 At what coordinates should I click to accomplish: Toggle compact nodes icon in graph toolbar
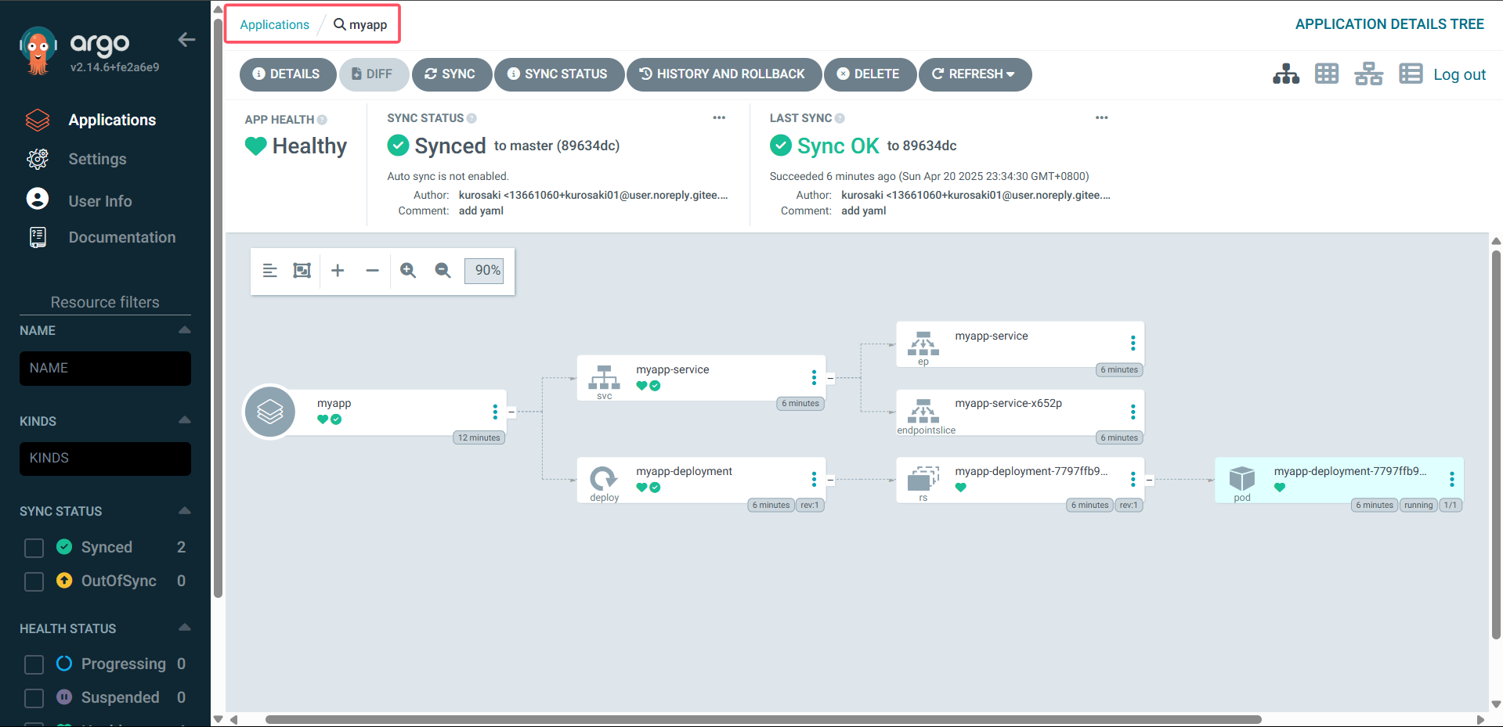click(270, 271)
